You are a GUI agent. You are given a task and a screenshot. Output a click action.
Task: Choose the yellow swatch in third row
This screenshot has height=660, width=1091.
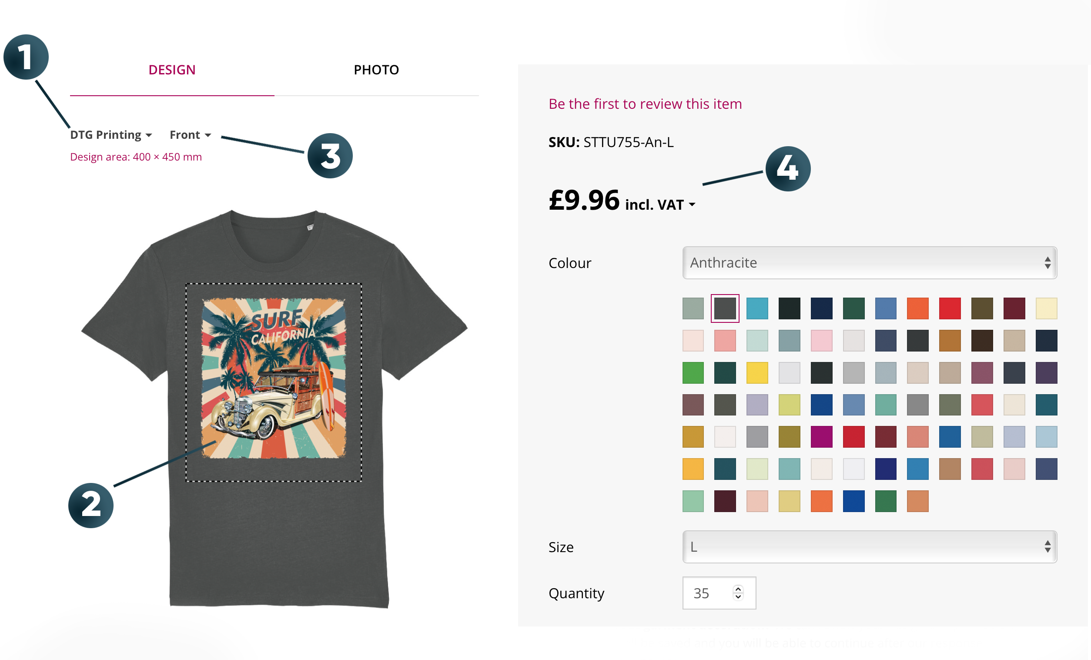(757, 372)
